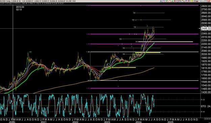This screenshot has height=123, width=211.
Task: Click the 1815.00 price axis label
Action: (x=206, y=68)
